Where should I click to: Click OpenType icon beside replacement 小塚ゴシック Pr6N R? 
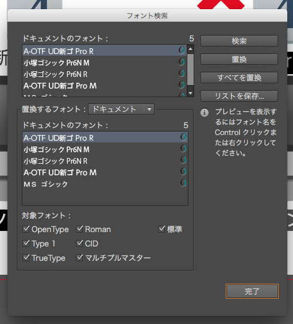(x=183, y=160)
